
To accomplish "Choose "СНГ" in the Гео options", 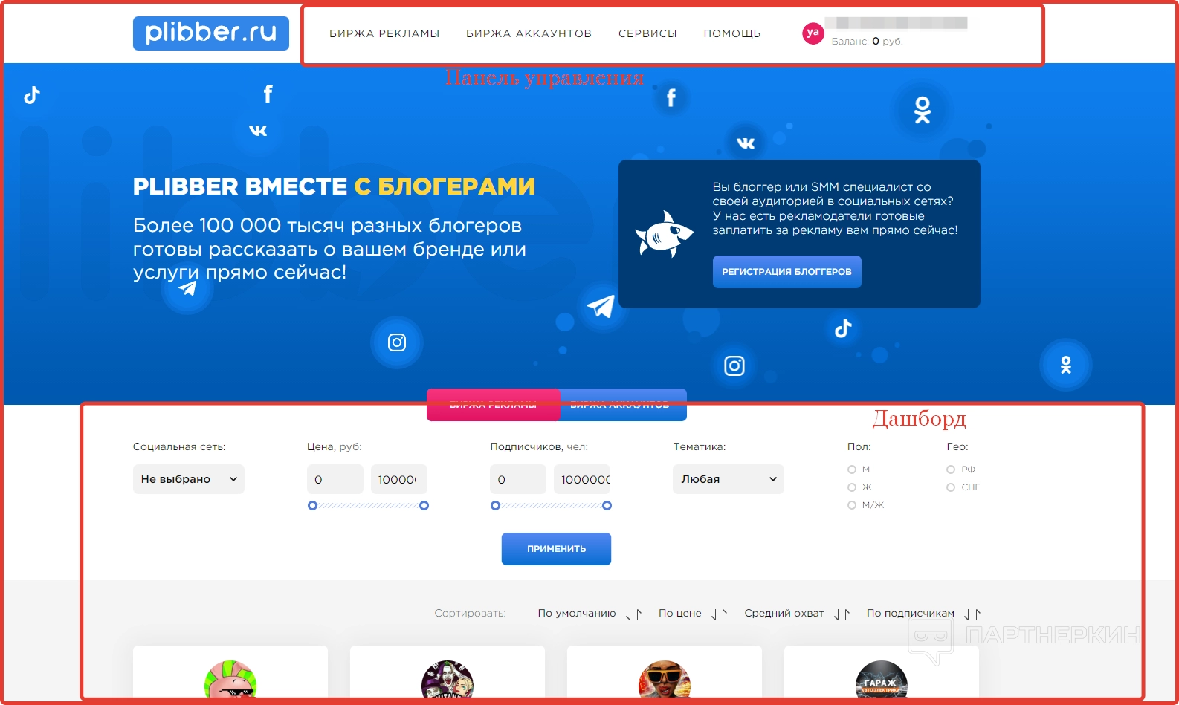I will [951, 487].
